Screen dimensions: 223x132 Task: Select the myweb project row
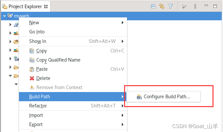pos(111,16)
